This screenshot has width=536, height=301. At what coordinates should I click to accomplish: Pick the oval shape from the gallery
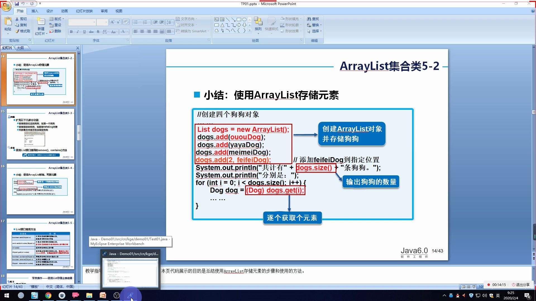tap(244, 20)
